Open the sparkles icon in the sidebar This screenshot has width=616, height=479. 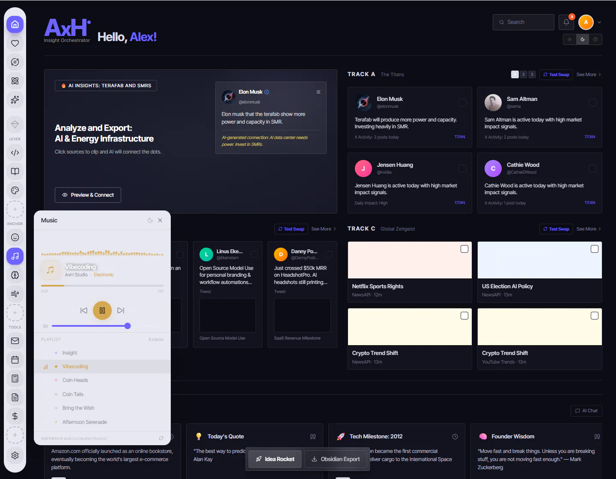15,100
